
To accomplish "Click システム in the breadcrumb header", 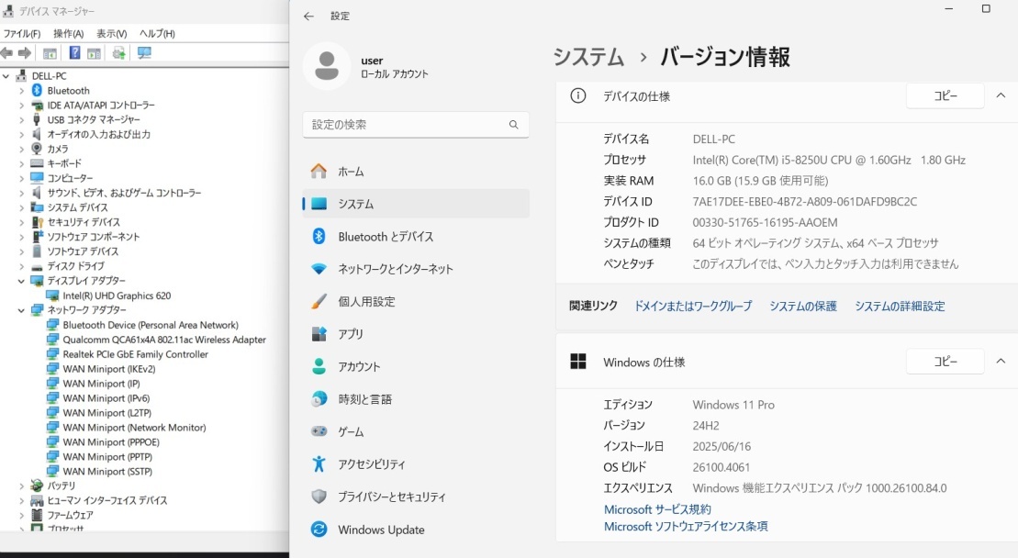I will click(x=588, y=57).
